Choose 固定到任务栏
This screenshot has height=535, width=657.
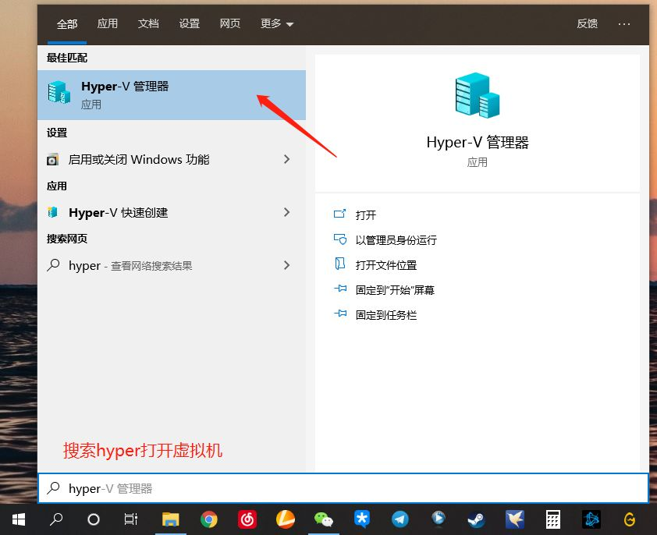(x=386, y=315)
